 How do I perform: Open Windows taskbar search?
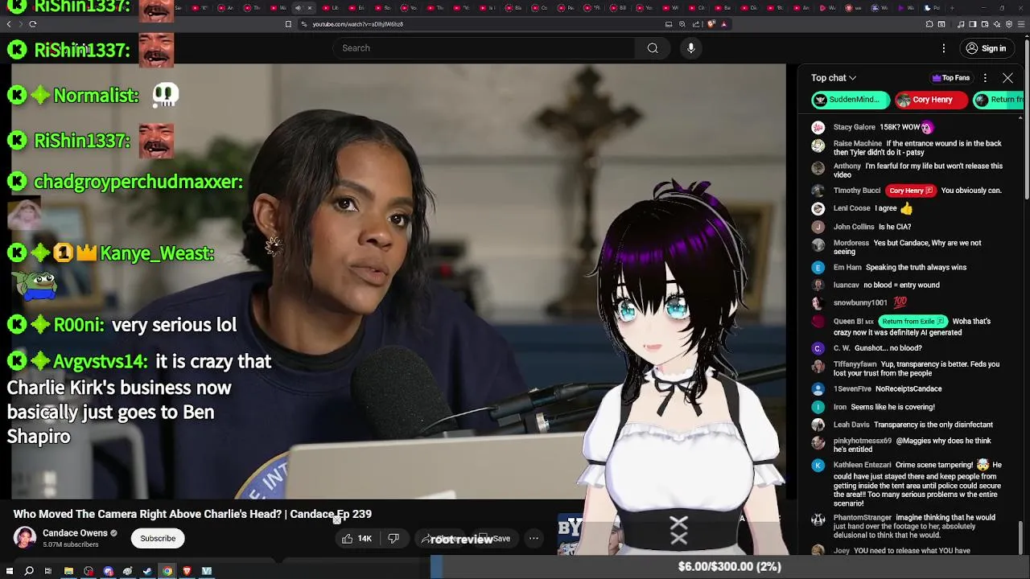click(29, 571)
